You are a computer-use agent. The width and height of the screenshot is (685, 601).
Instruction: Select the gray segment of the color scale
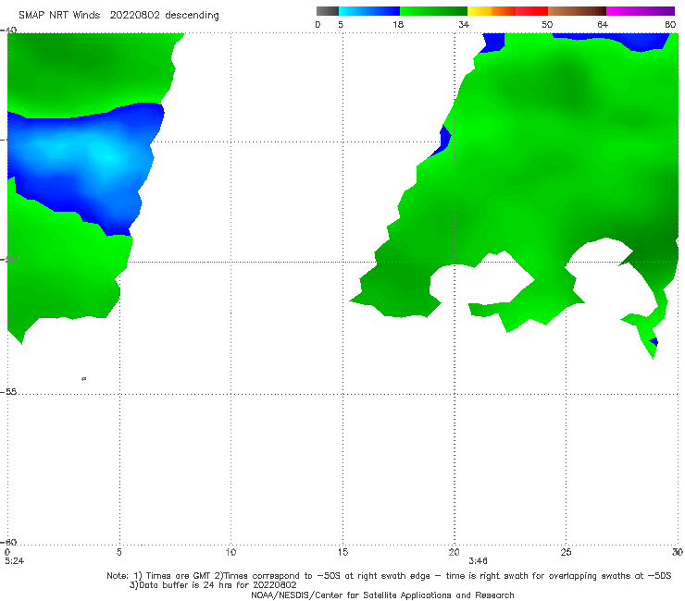pyautogui.click(x=328, y=11)
